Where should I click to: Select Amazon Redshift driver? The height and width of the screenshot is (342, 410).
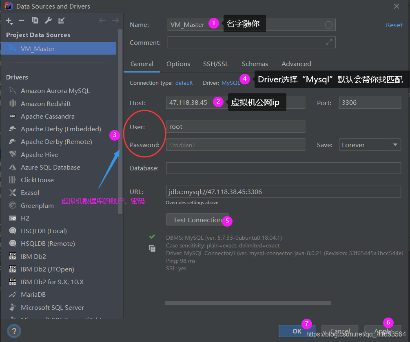click(46, 104)
